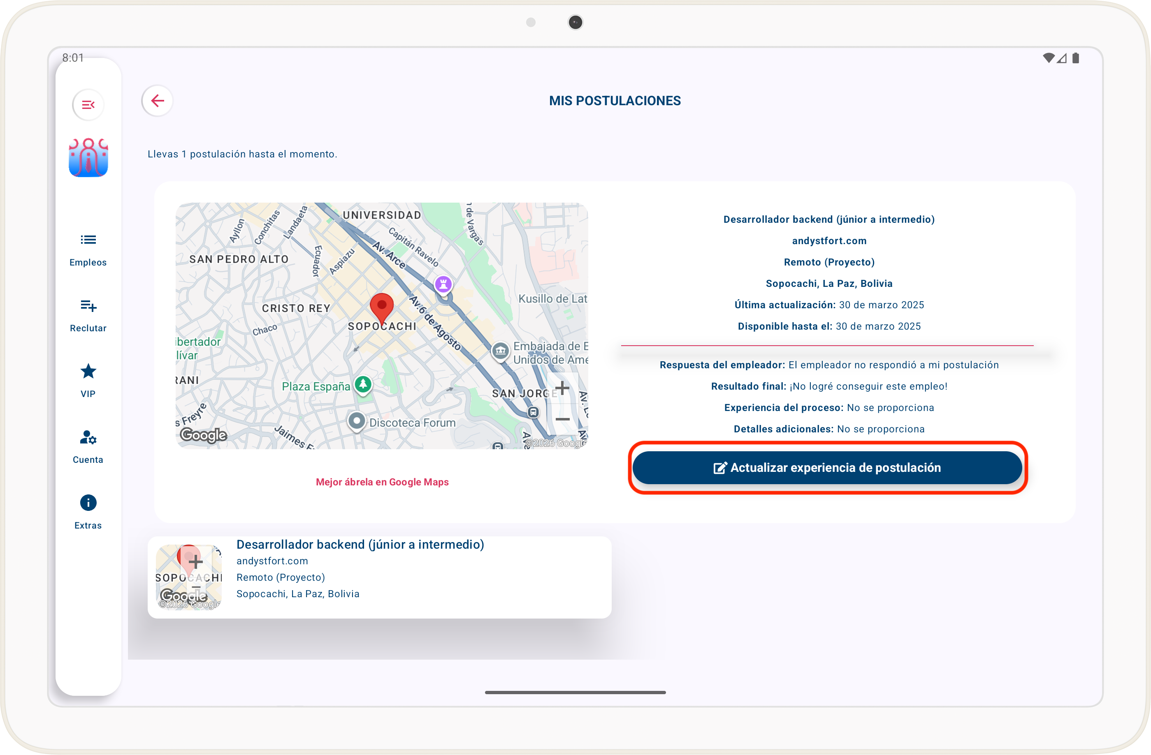Click Google logo on large map
This screenshot has height=755, width=1151.
coord(204,435)
